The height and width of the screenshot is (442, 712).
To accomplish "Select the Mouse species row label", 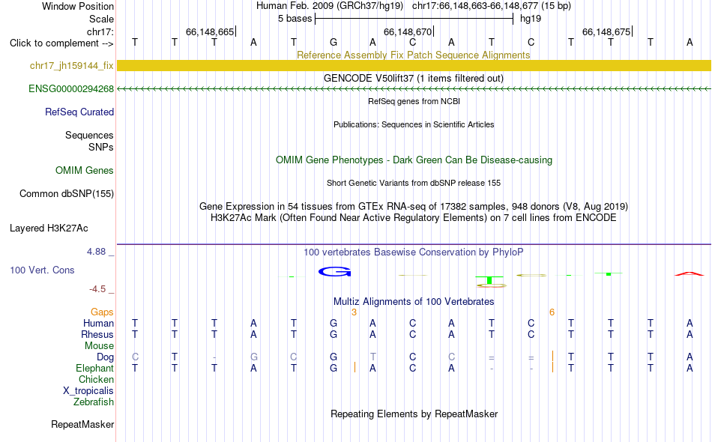I will 99,346.
